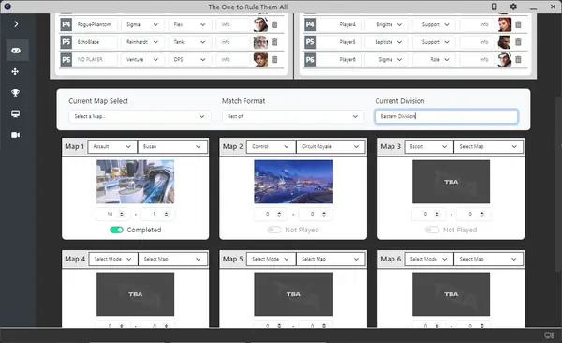Open Match Format Best of dropdown
The image size is (562, 343).
pos(292,116)
